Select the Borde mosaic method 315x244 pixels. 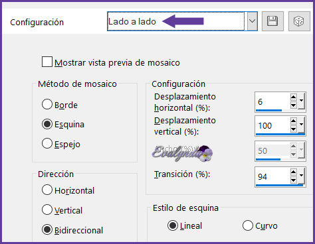(47, 104)
